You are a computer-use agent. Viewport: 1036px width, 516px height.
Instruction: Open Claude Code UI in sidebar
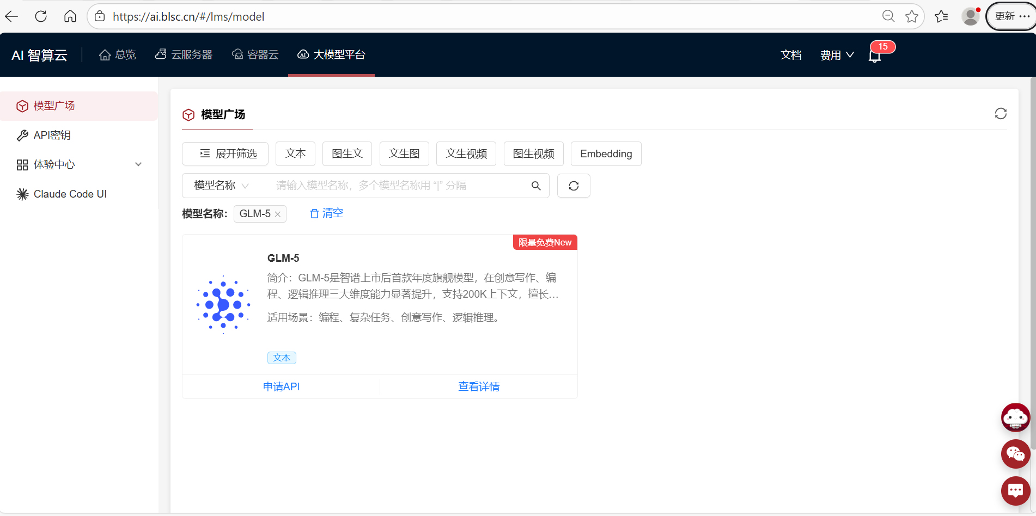click(x=70, y=194)
